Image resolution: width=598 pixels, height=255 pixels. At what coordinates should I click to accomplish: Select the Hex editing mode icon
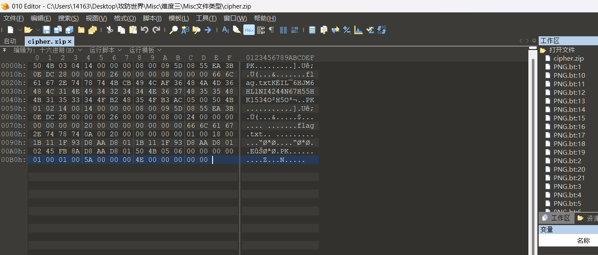[x=249, y=30]
